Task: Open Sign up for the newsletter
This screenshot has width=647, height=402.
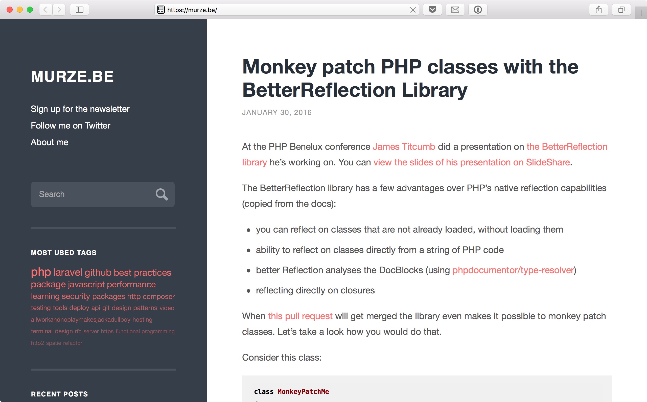Action: click(x=80, y=109)
